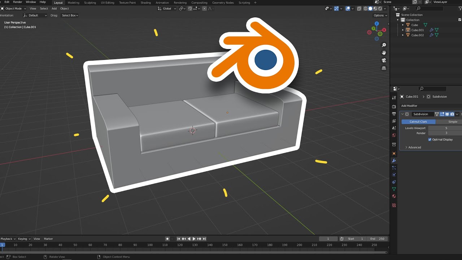Image resolution: width=462 pixels, height=260 pixels.
Task: Toggle the Collection checkbox in the outliner
Action: pyautogui.click(x=460, y=20)
